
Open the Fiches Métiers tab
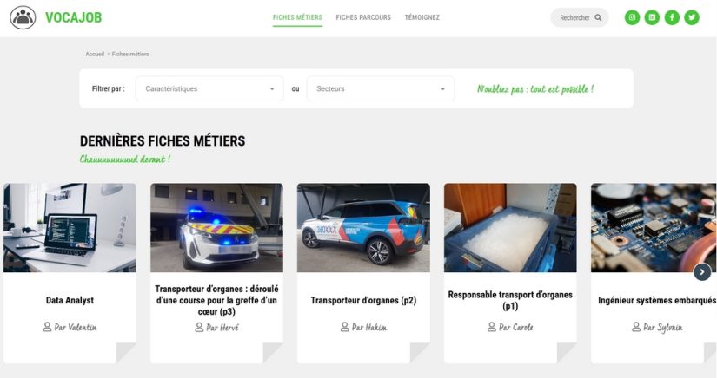pyautogui.click(x=297, y=17)
